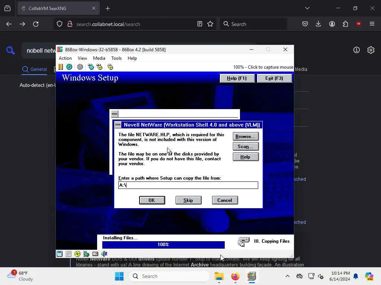
Task: Open a new browser tab
Action: (108, 9)
